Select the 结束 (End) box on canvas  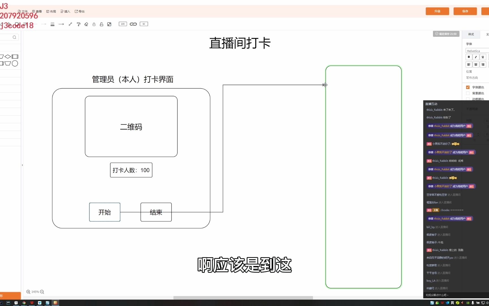[x=156, y=212]
